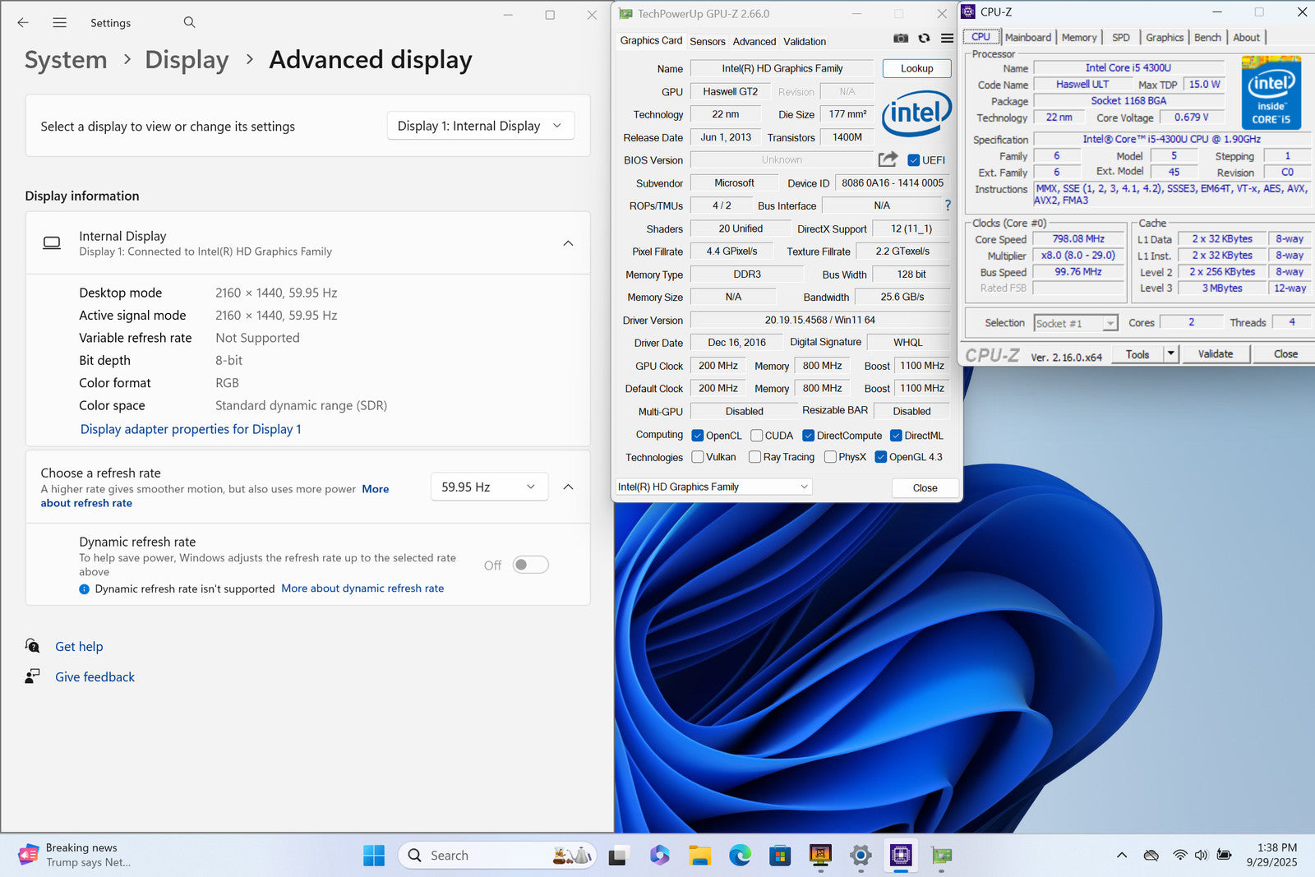Screen dimensions: 1315x877
Task: Open Settings navigation hamburger menu
Action: pos(59,23)
